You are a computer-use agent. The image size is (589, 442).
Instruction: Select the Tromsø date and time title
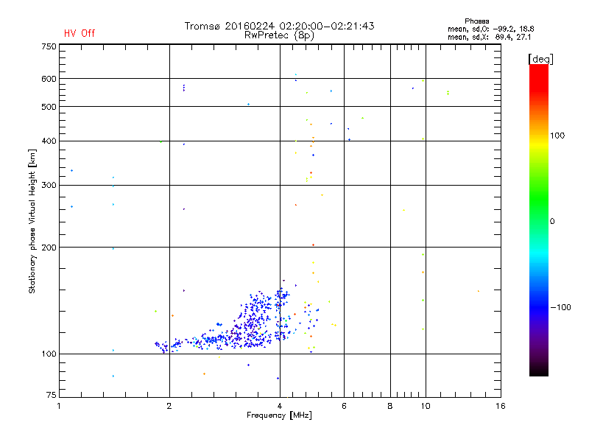click(279, 26)
